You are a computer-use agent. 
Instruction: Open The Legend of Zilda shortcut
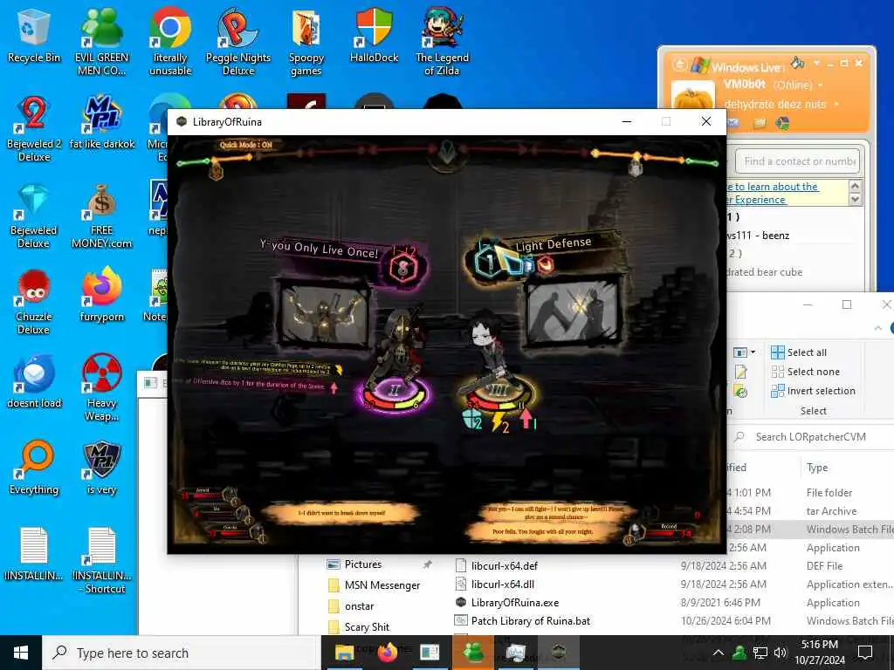point(442,42)
